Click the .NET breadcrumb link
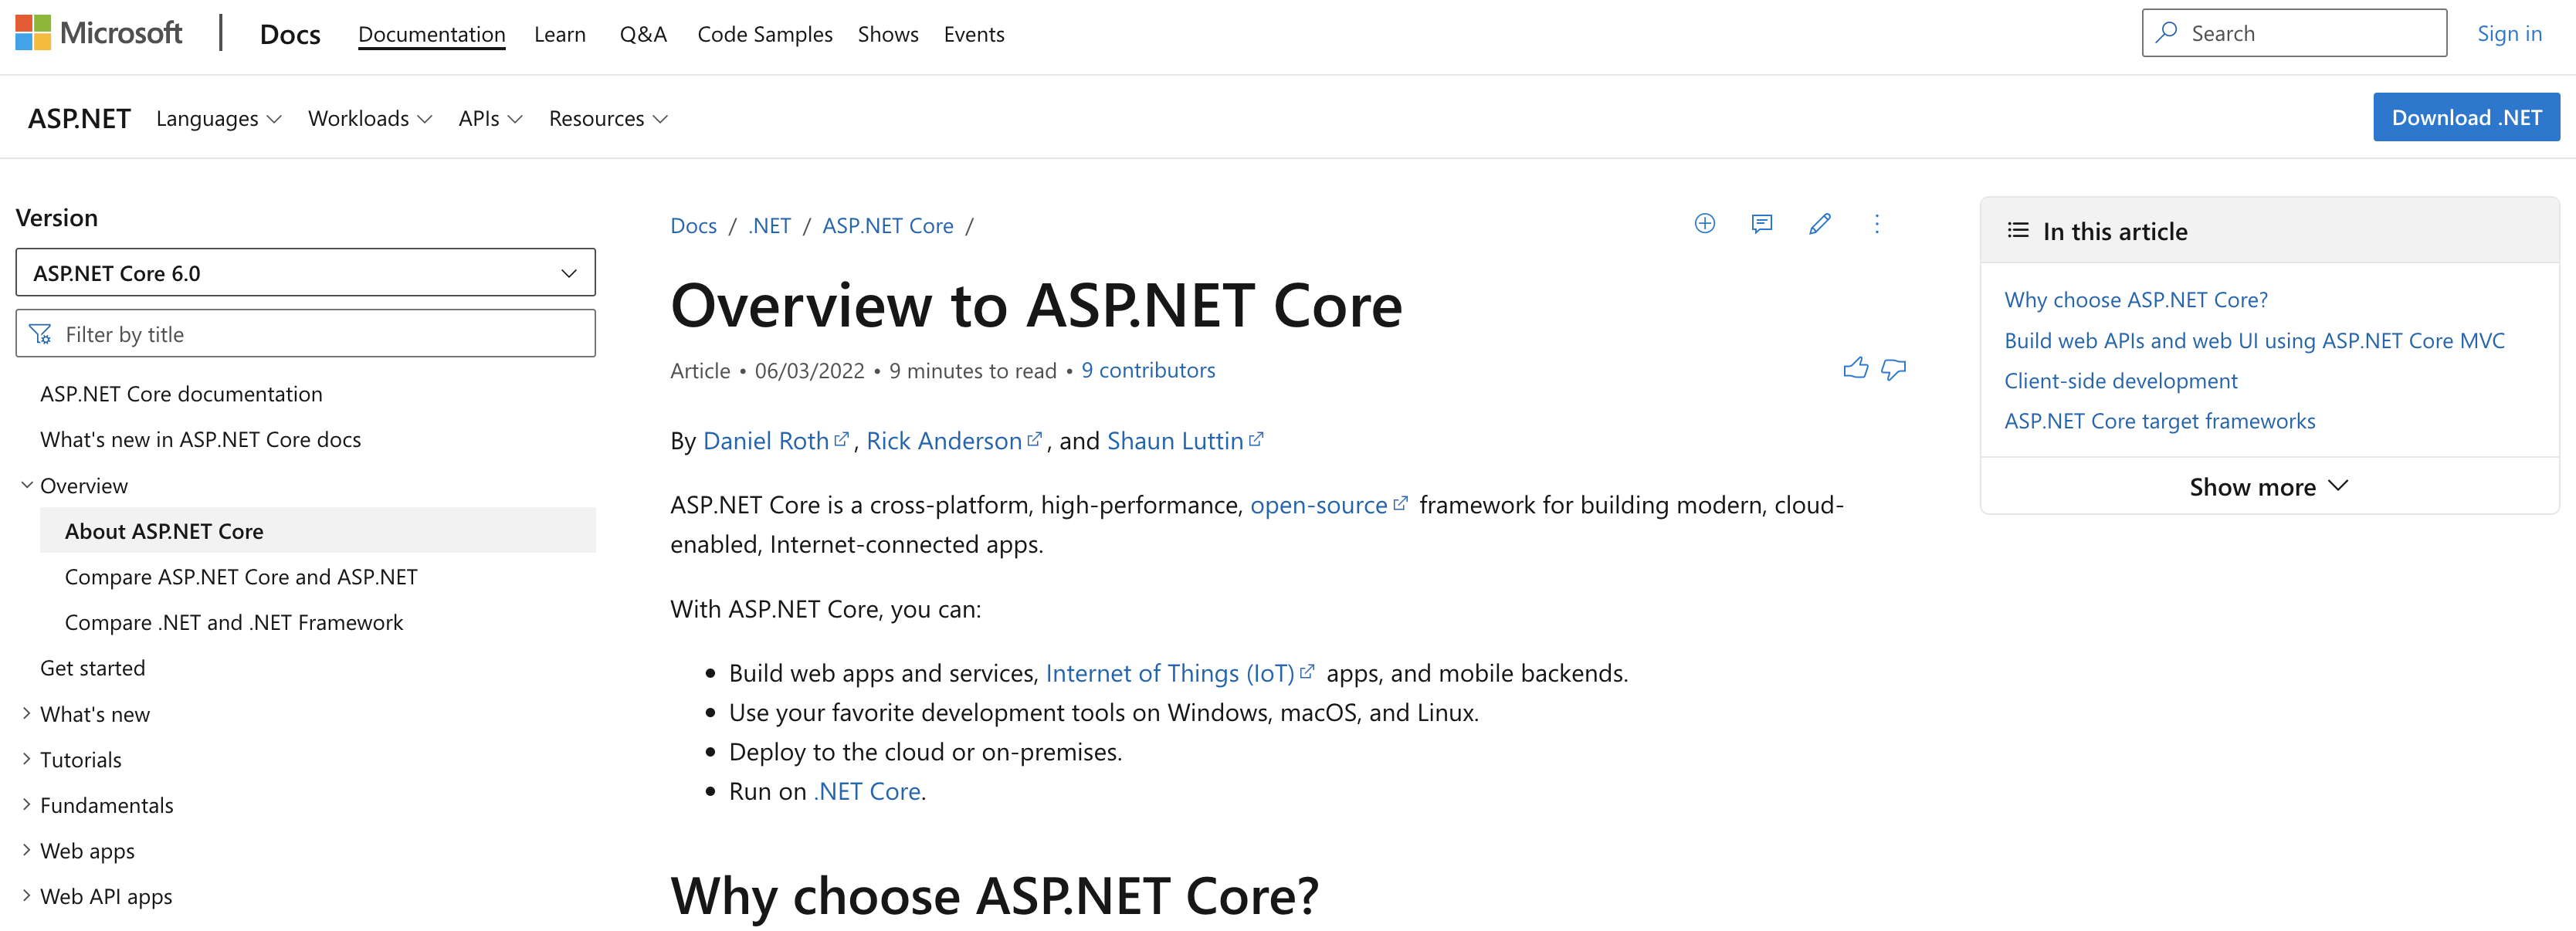The height and width of the screenshot is (931, 2576). [769, 225]
